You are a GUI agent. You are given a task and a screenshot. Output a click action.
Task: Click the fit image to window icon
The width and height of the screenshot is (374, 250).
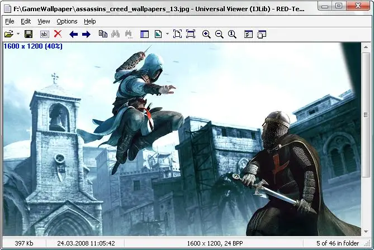[x=177, y=34]
